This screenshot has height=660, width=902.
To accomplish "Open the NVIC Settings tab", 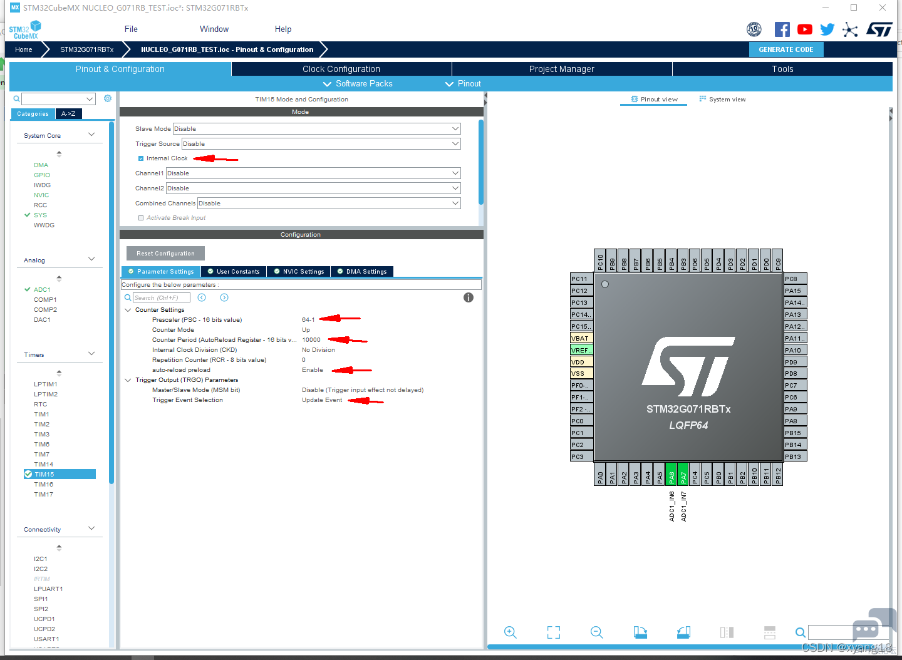I will (298, 272).
